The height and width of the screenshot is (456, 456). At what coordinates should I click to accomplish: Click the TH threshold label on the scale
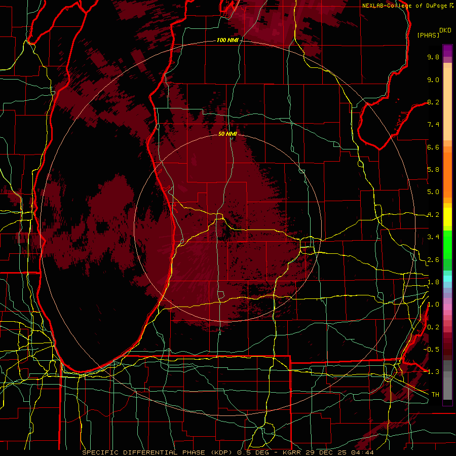(x=435, y=395)
